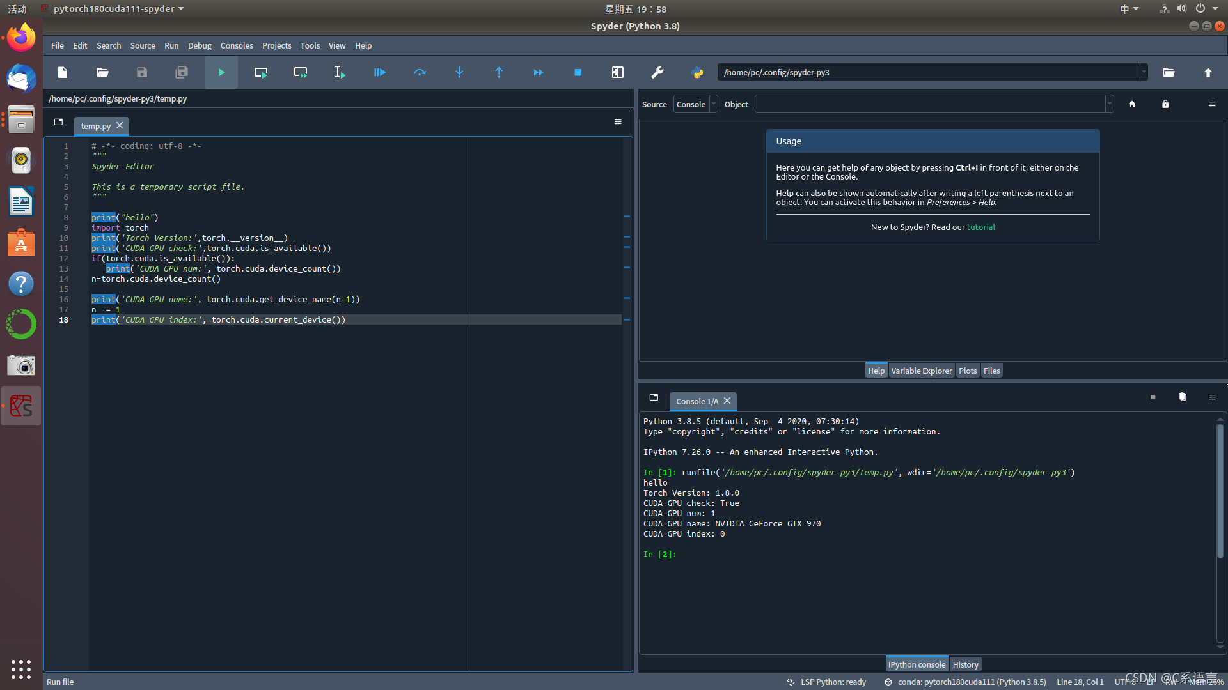Click the Stop execution icon
This screenshot has width=1228, height=690.
(578, 72)
